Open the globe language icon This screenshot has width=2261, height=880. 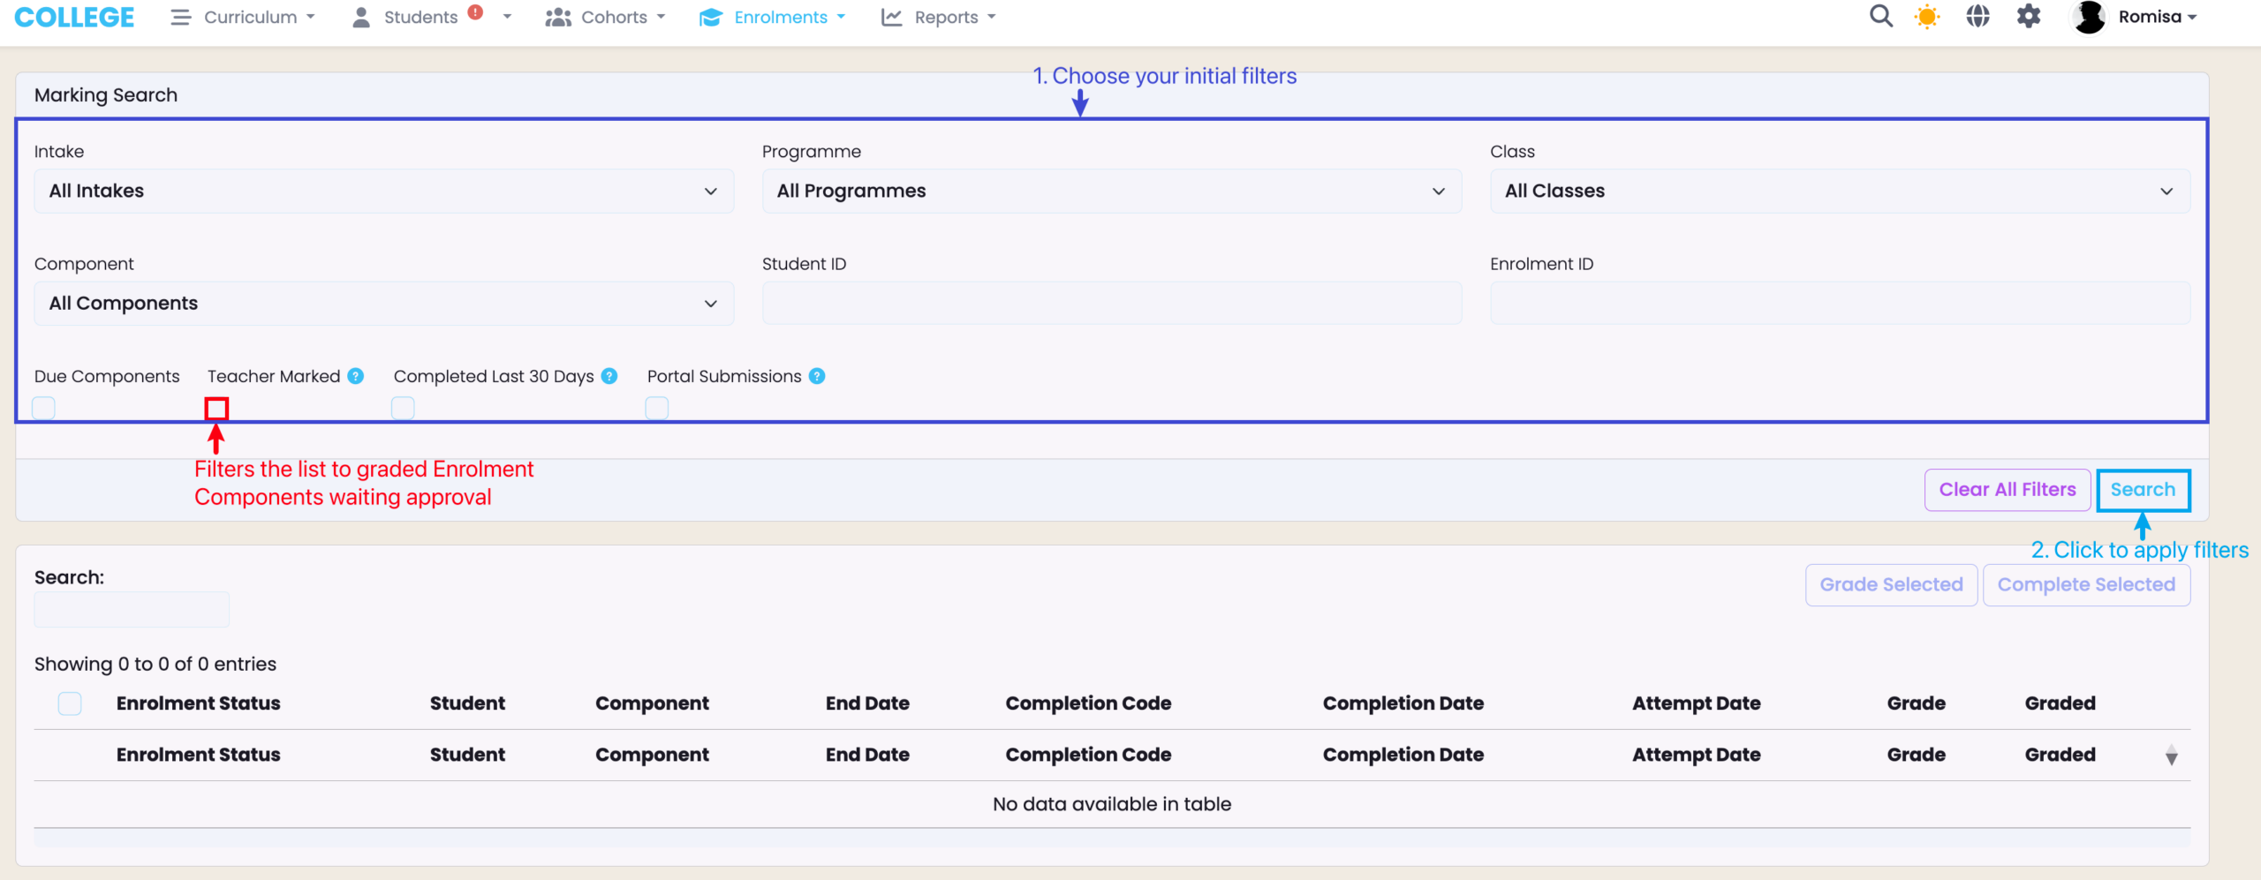[x=1977, y=17]
